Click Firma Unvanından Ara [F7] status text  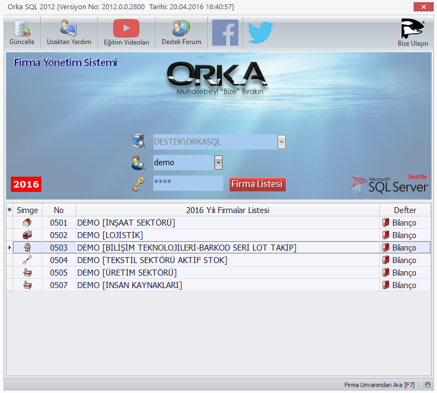[379, 385]
